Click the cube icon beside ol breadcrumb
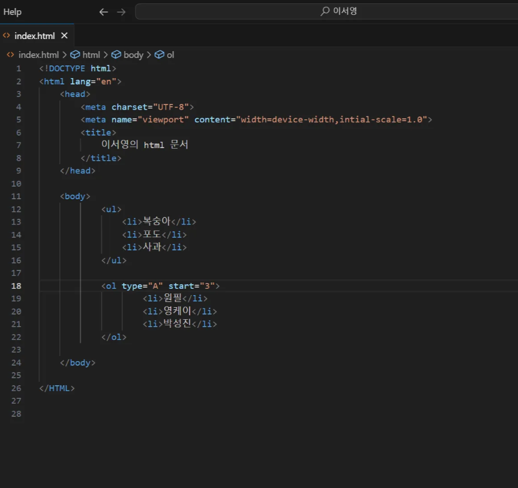This screenshot has width=518, height=488. 159,55
